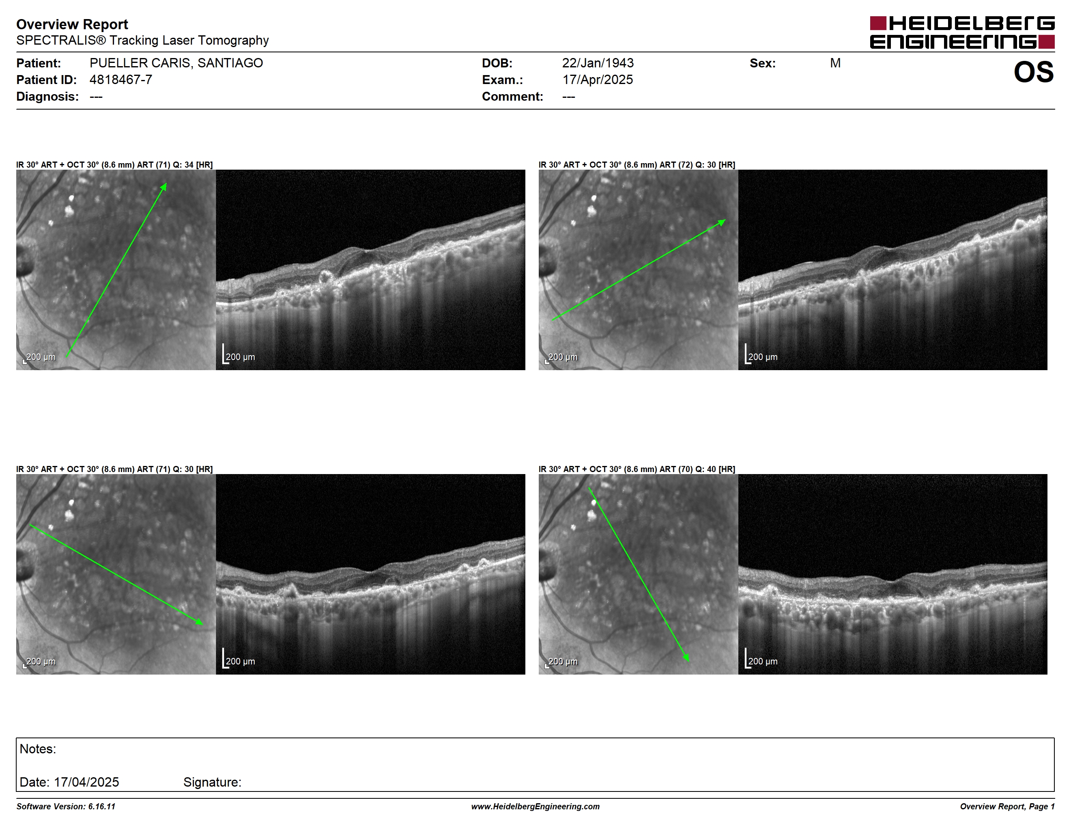The height and width of the screenshot is (828, 1071).
Task: Click the Overview Report title
Action: coord(72,24)
